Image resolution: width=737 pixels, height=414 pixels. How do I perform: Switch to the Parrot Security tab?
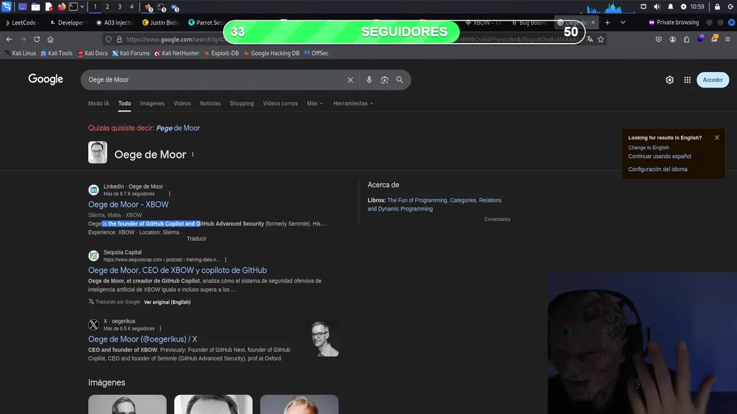pyautogui.click(x=206, y=22)
